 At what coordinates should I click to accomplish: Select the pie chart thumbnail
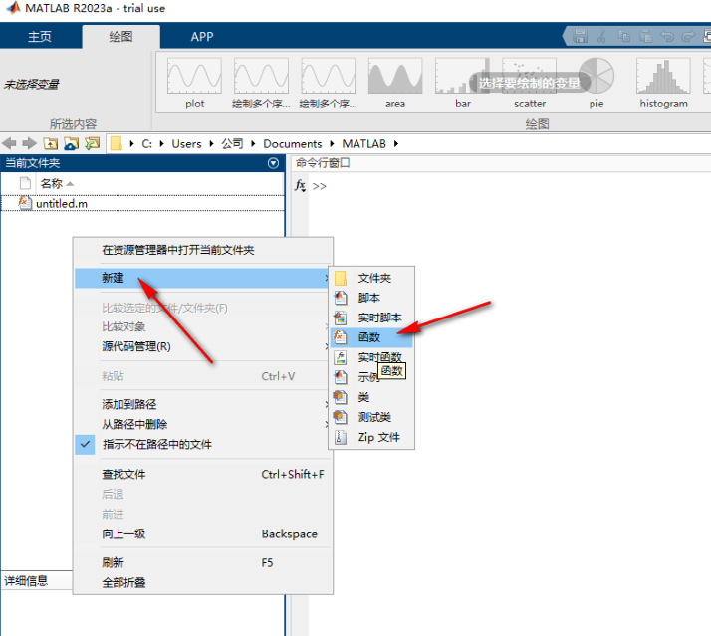596,83
